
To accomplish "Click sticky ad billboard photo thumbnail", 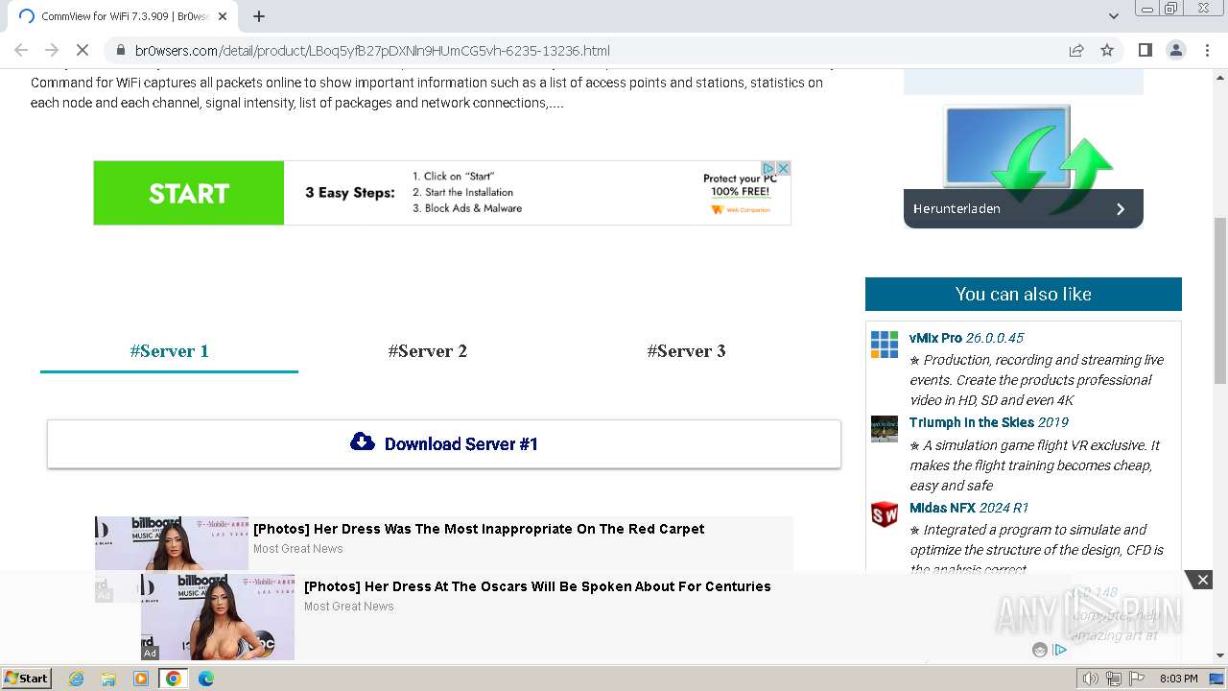I will point(218,617).
